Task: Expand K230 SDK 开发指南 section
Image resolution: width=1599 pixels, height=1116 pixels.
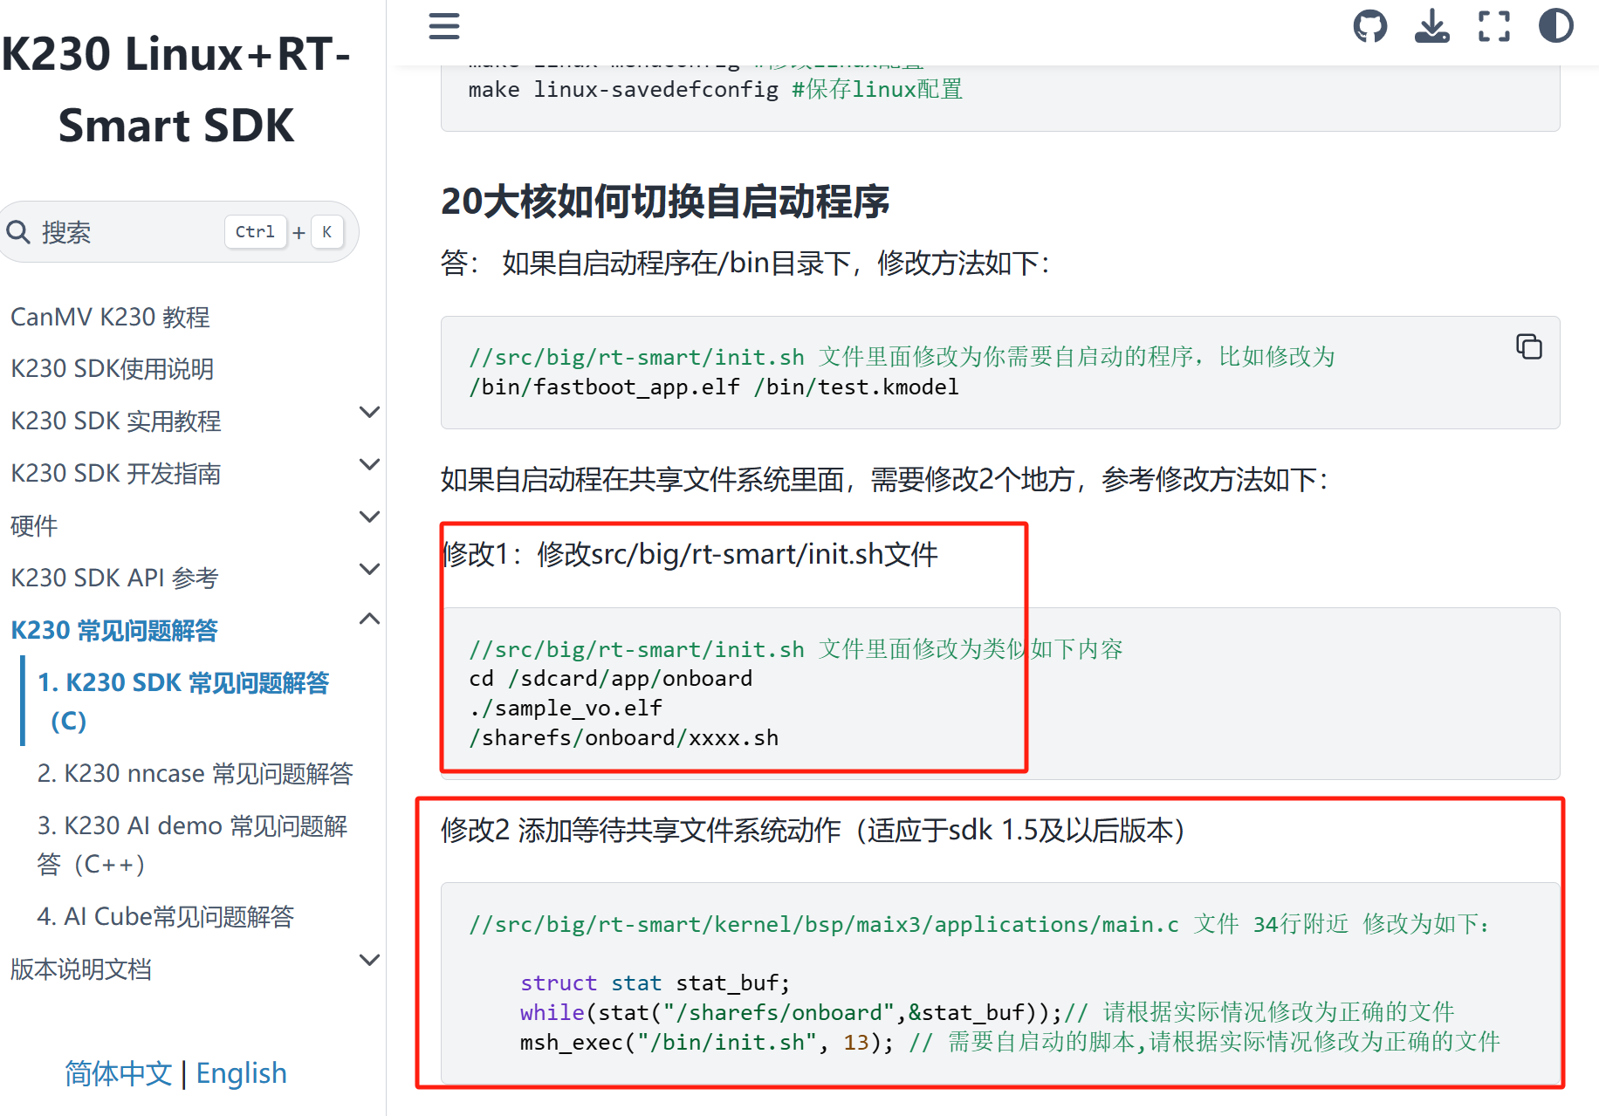Action: 370,465
